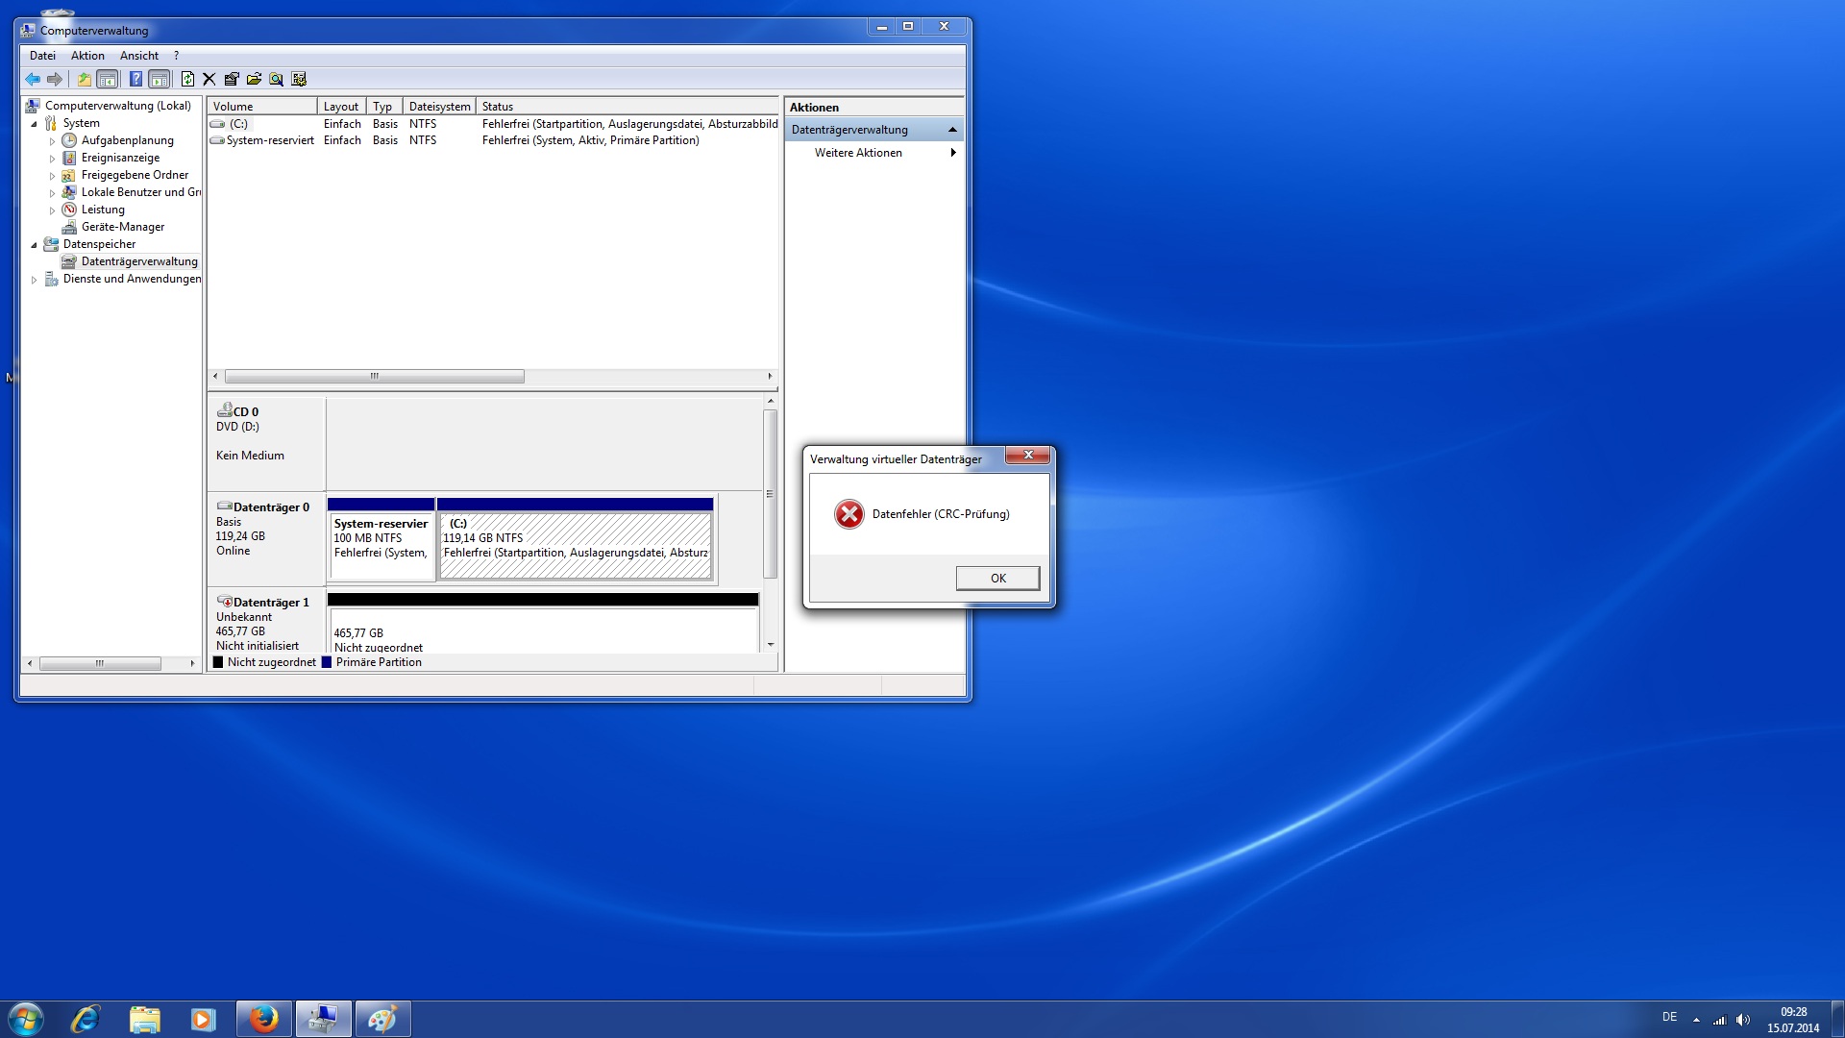Screen dimensions: 1845x1038
Task: Open Firefox from the taskbar
Action: pyautogui.click(x=263, y=1019)
